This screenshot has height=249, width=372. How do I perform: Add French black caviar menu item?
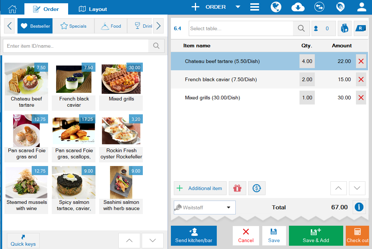(x=74, y=86)
